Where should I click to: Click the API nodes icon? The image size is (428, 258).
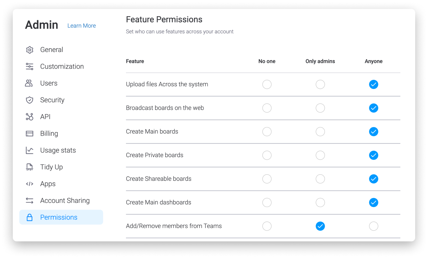(x=30, y=117)
